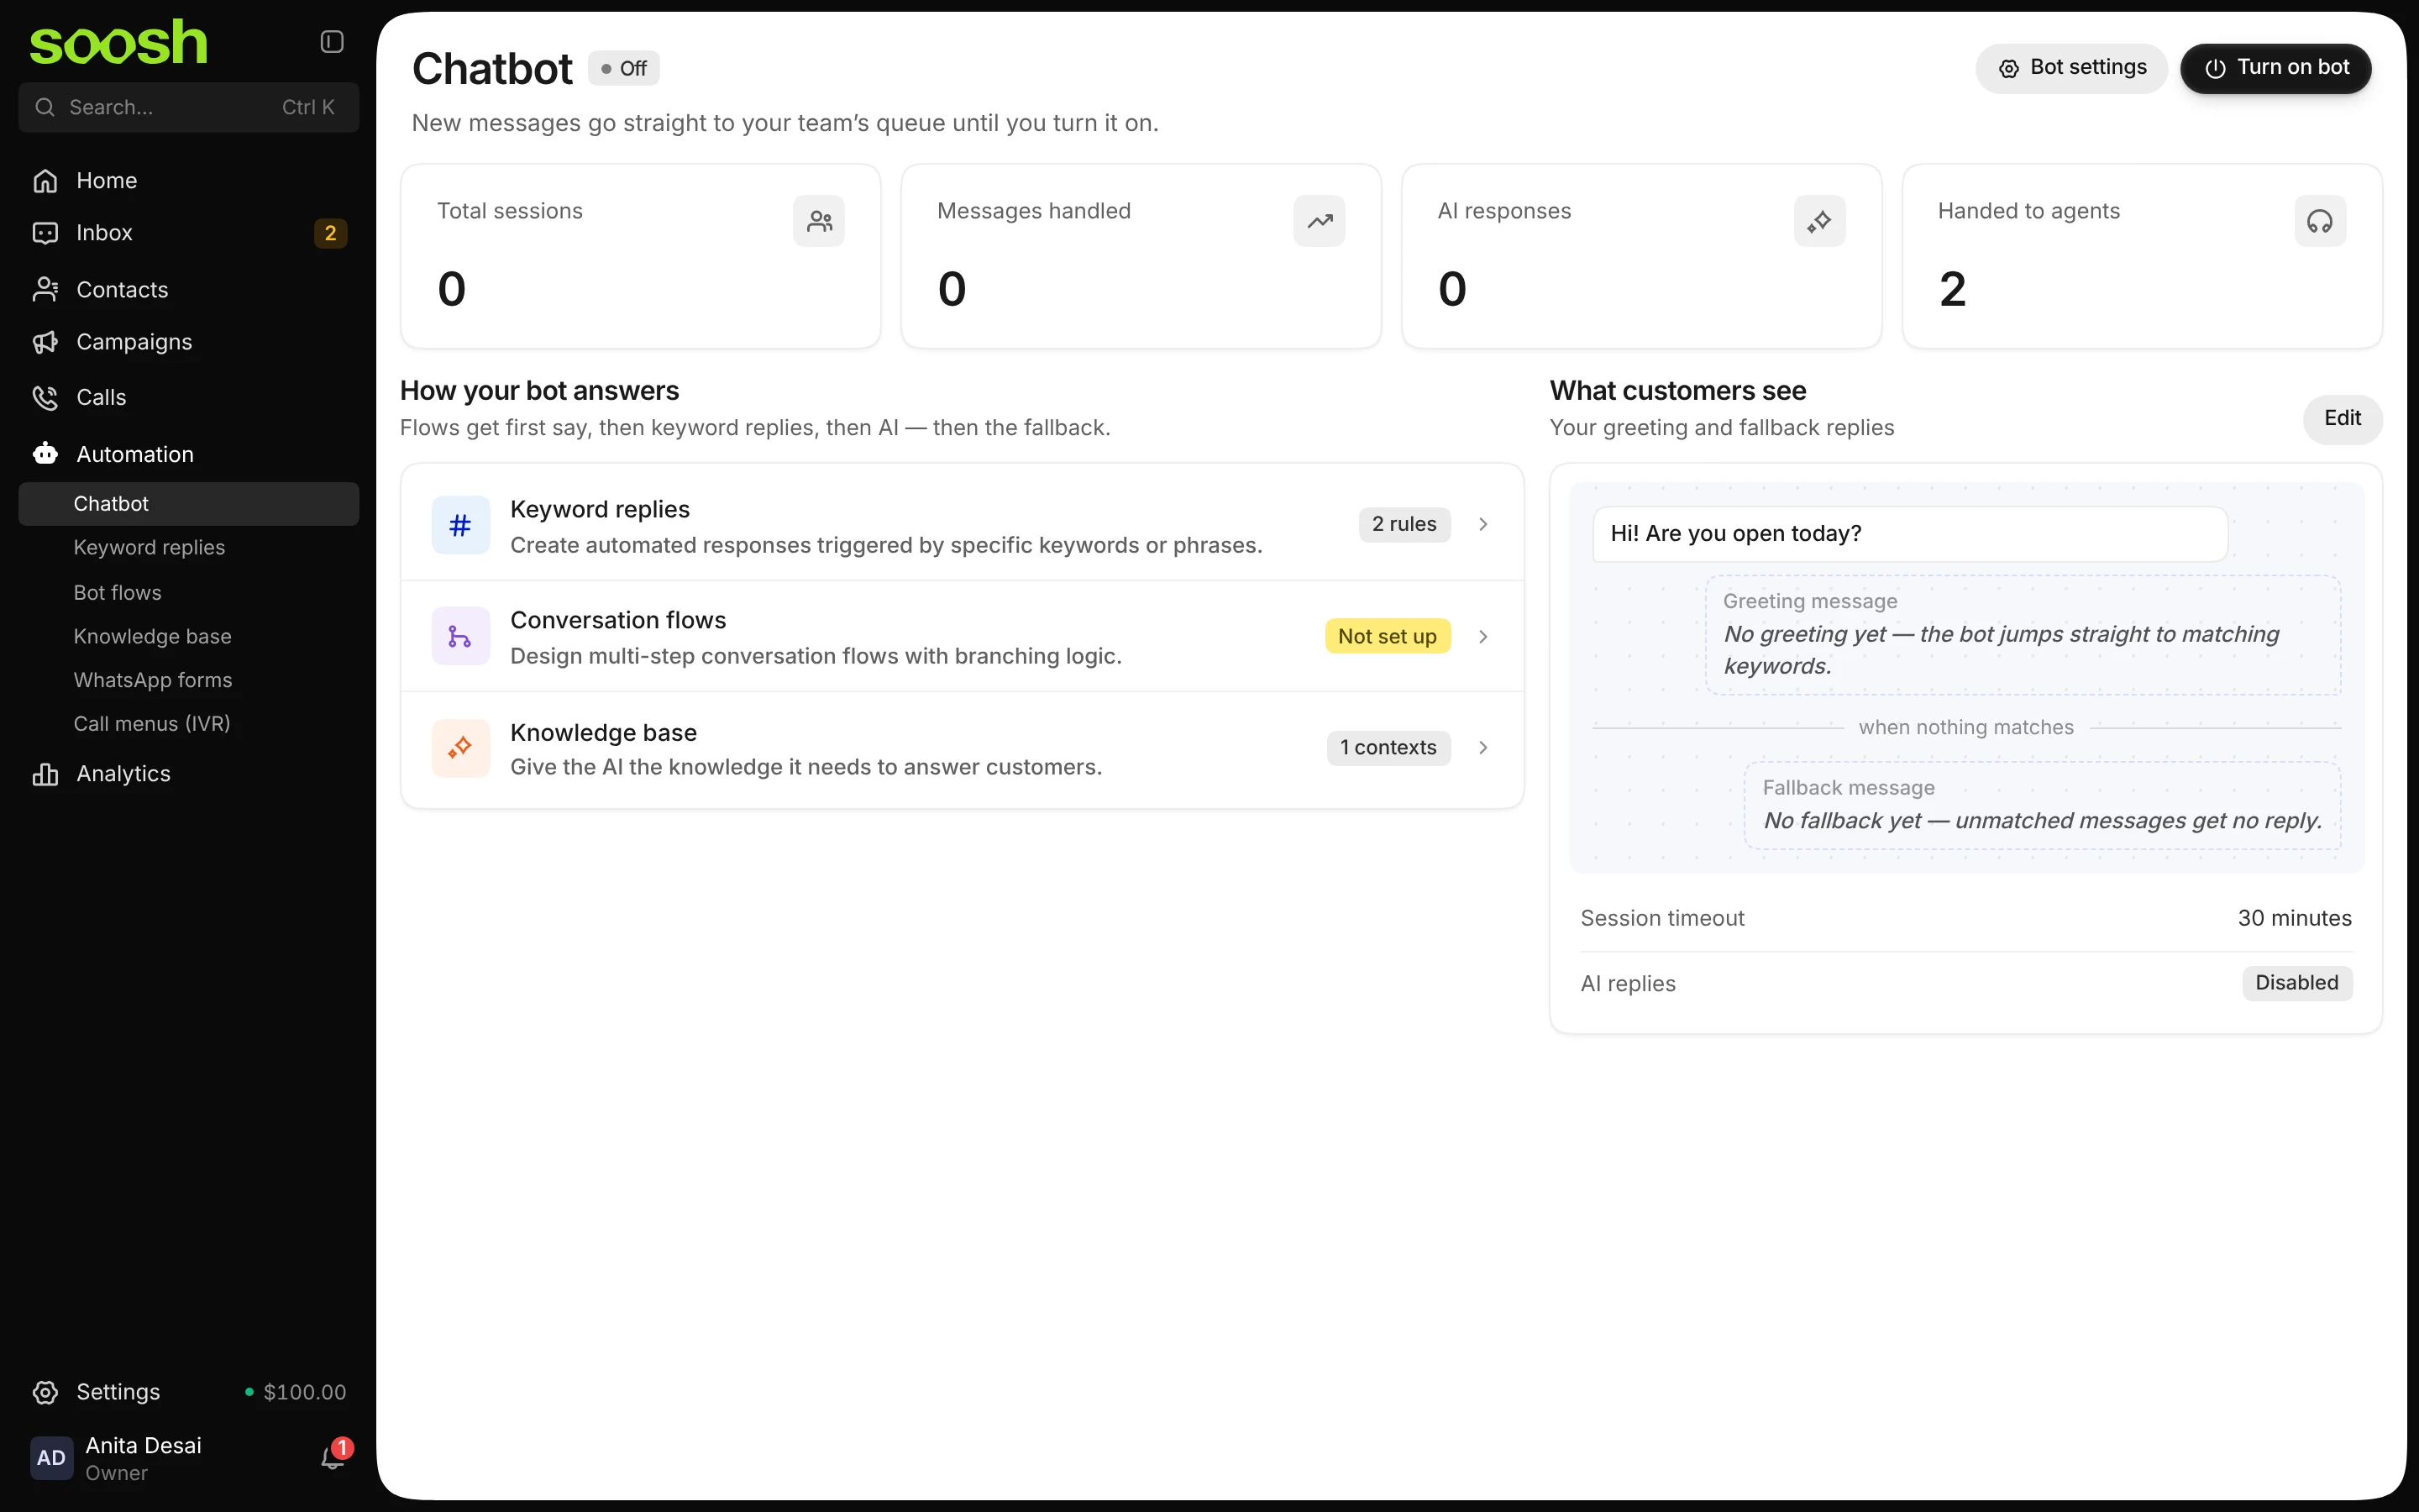Click the Home house icon
Viewport: 2419px width, 1512px height.
pos(45,181)
